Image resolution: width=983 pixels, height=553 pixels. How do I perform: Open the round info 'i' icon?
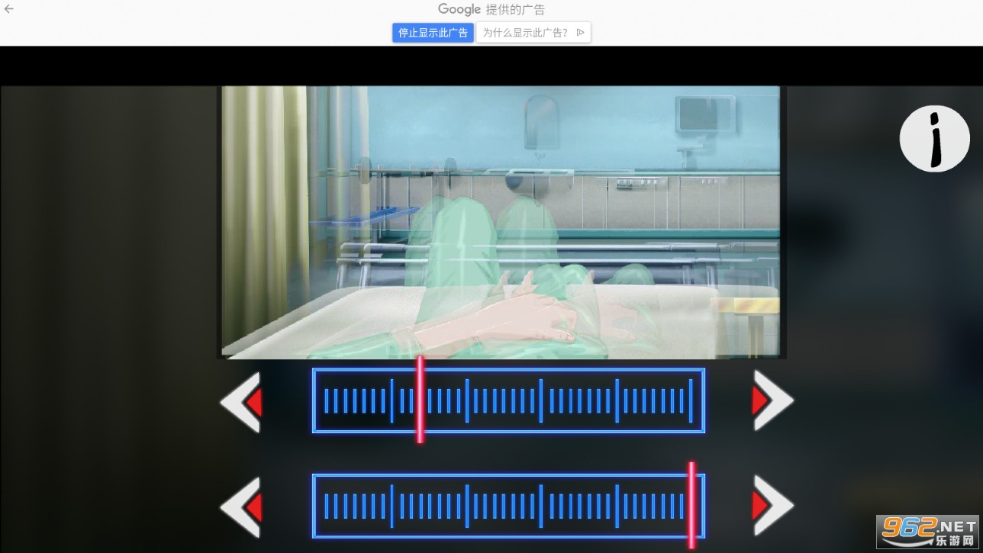[934, 139]
